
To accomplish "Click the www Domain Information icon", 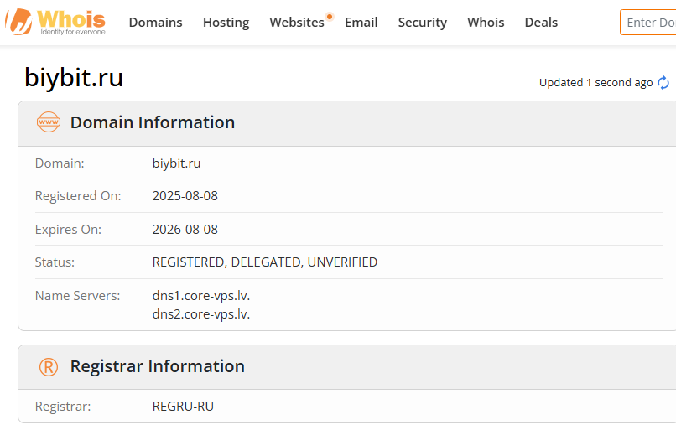I will (x=49, y=122).
